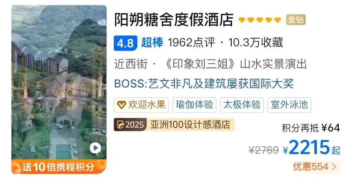Open the 1962点评 reviews link
The height and width of the screenshot is (185, 352).
(x=192, y=43)
